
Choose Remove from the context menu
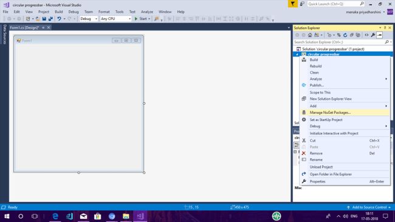point(345,153)
